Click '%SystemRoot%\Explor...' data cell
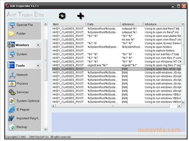This screenshot has height=141, width=189. pyautogui.click(x=103, y=47)
